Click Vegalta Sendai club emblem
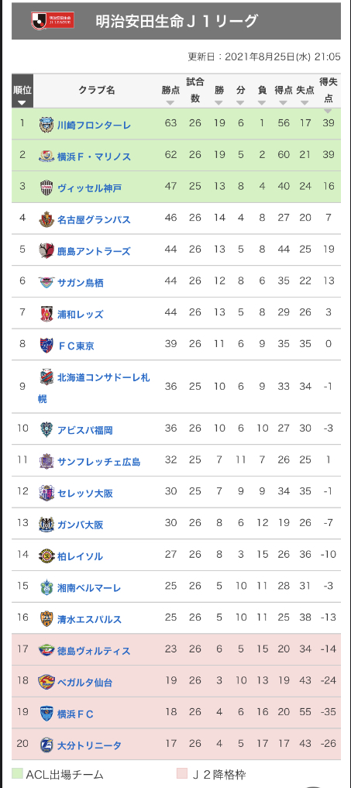 pos(46,682)
